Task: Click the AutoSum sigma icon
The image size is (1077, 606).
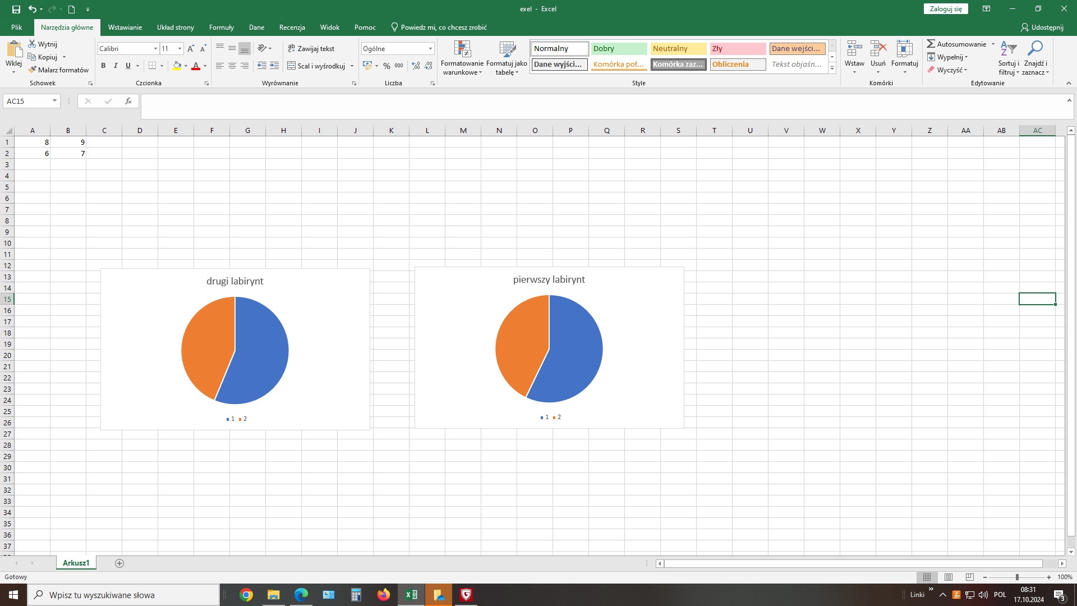Action: click(931, 44)
